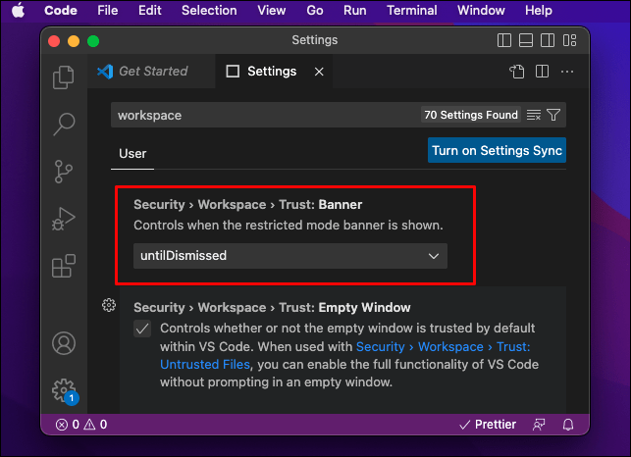The height and width of the screenshot is (457, 631).
Task: Close the Settings editor tab
Action: click(x=318, y=72)
